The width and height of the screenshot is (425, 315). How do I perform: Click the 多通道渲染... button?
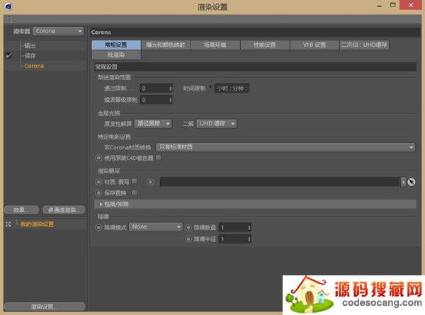click(x=63, y=210)
